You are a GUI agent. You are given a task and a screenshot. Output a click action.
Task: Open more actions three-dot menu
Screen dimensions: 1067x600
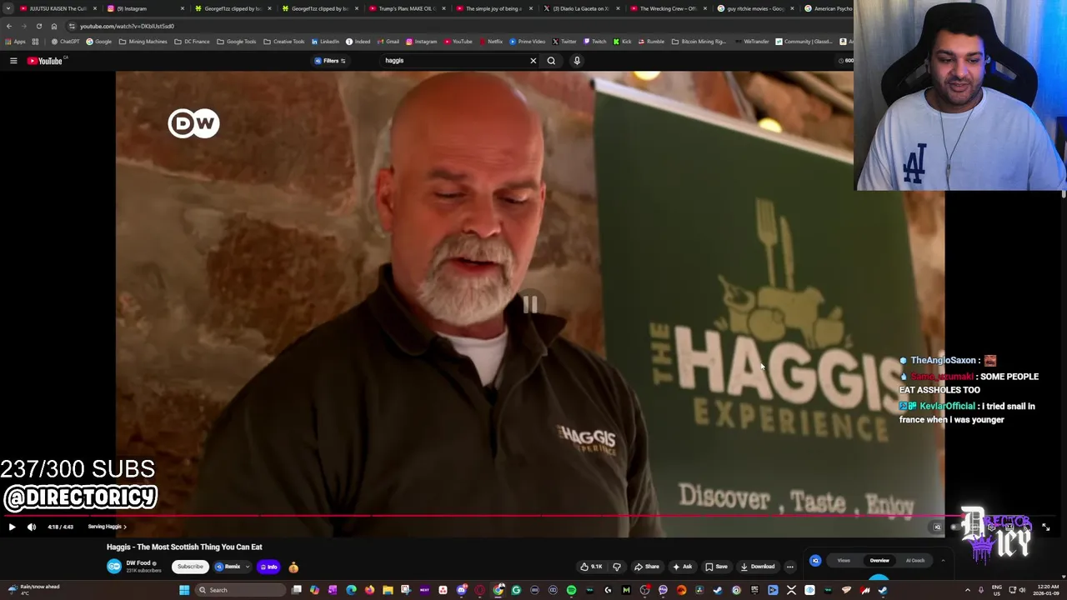point(790,567)
